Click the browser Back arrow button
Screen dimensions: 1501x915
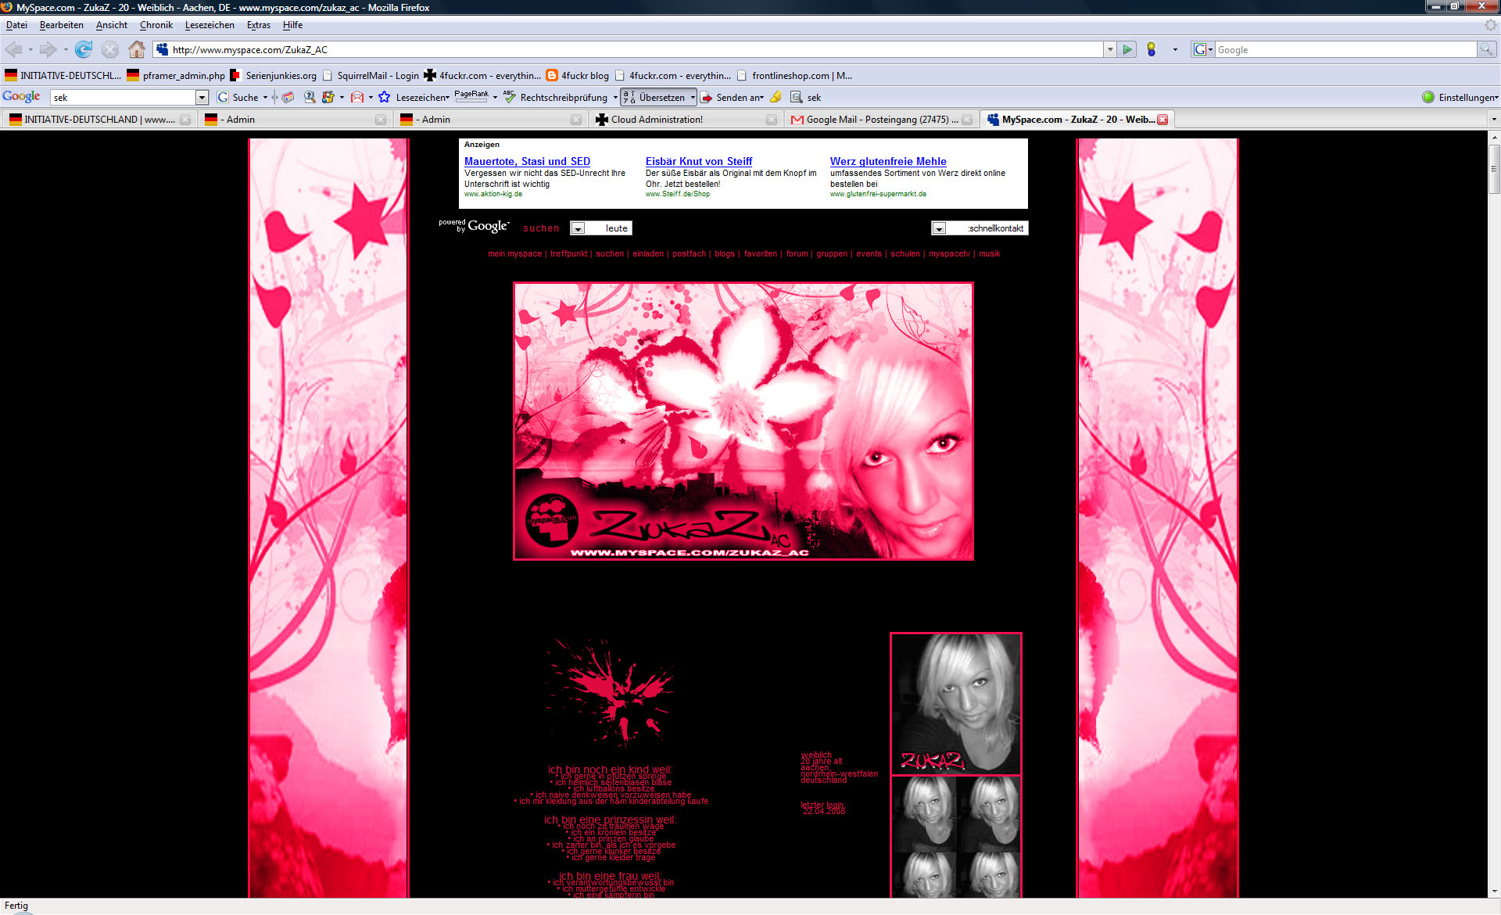(13, 49)
